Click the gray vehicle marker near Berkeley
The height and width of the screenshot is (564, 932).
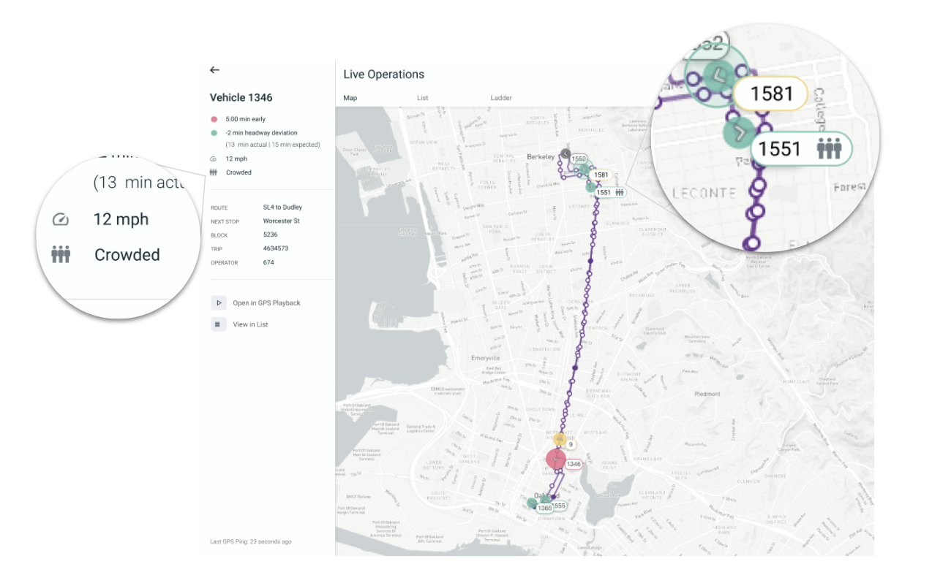pyautogui.click(x=565, y=153)
